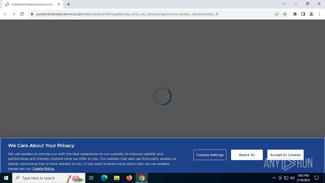Click the browser back arrow
The width and height of the screenshot is (325, 183).
coord(6,14)
